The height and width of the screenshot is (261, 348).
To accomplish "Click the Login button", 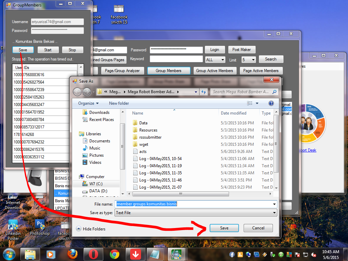I will click(x=215, y=50).
